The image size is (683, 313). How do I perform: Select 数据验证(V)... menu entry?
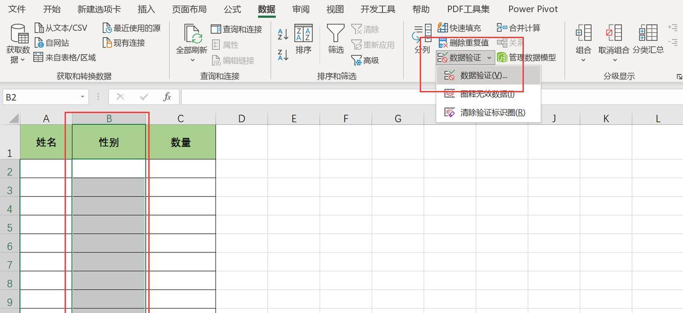[488, 75]
